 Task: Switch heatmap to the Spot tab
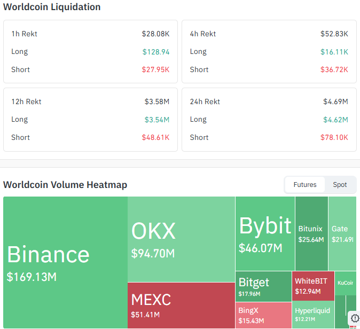pyautogui.click(x=340, y=185)
